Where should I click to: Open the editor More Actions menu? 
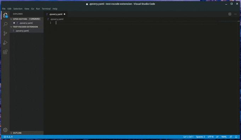[x=235, y=14]
